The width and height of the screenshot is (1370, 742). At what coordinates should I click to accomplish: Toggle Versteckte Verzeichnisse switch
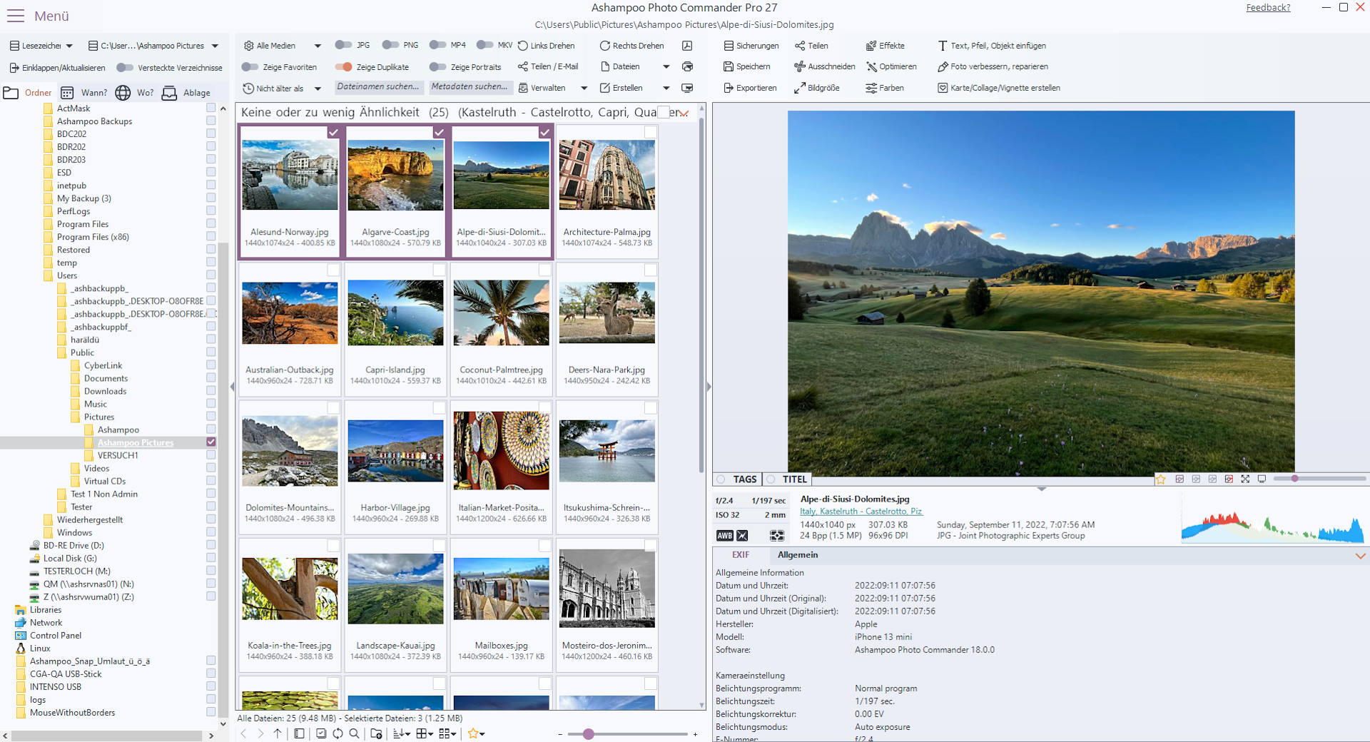125,68
